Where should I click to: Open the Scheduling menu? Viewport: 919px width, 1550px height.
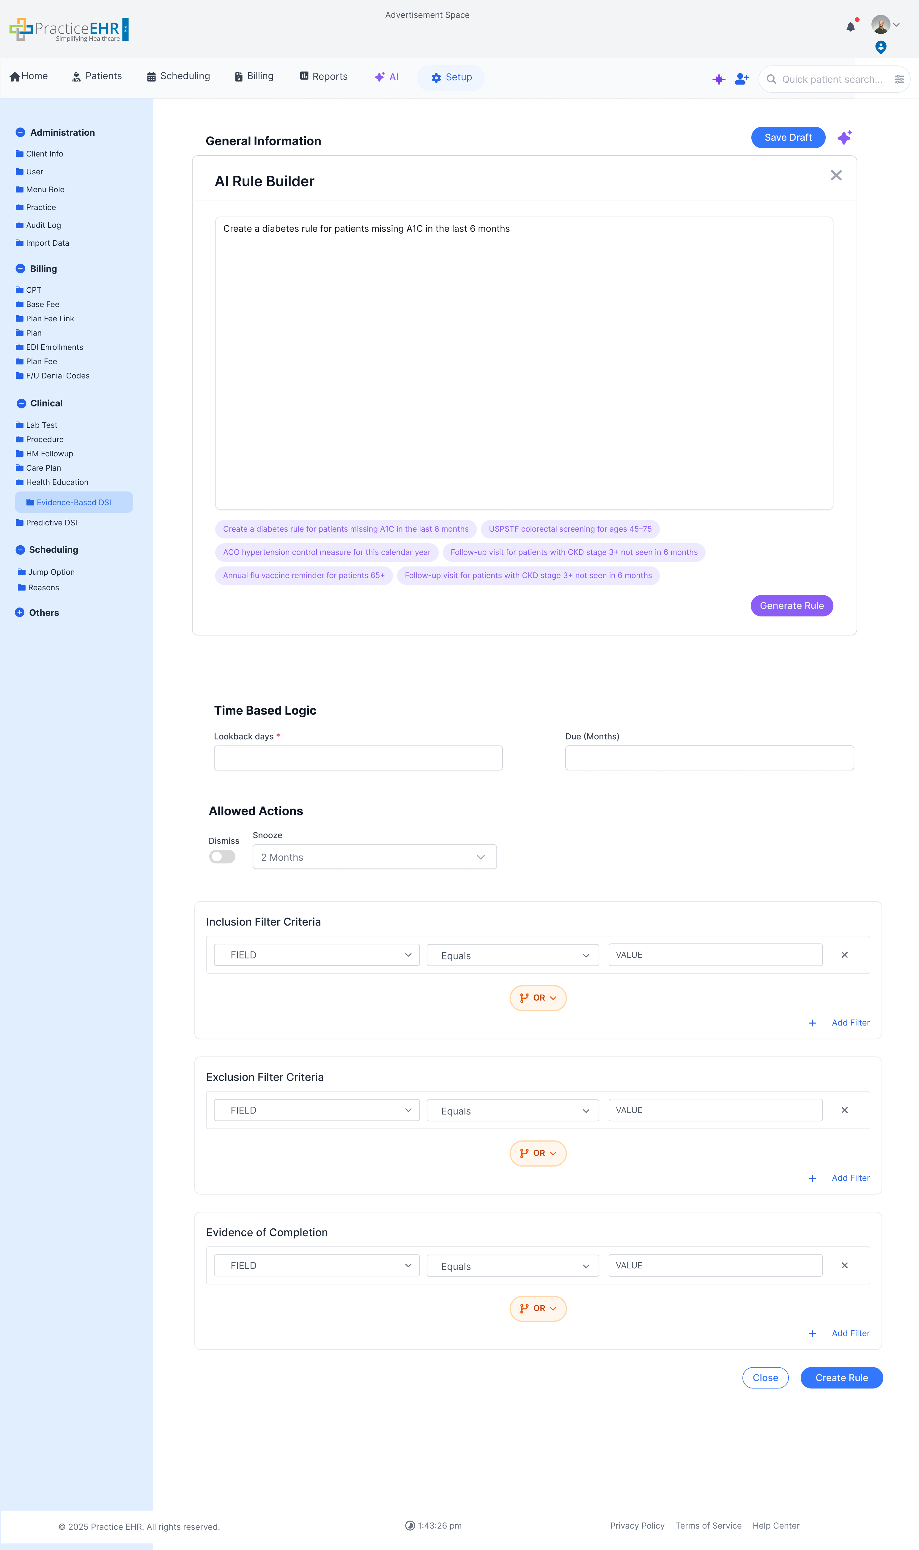(178, 76)
